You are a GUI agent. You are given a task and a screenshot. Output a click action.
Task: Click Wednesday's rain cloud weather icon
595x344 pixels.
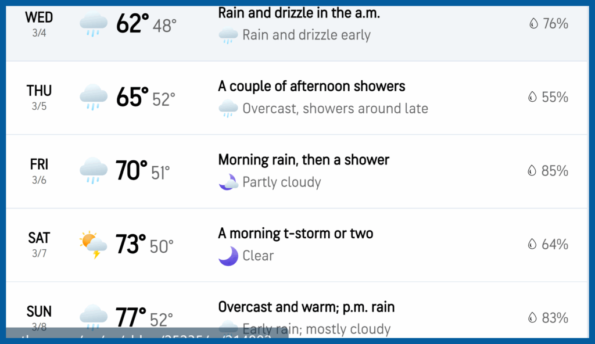pos(93,24)
